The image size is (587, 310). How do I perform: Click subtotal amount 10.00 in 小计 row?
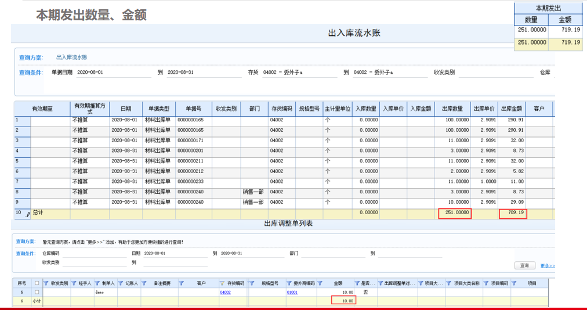[347, 301]
